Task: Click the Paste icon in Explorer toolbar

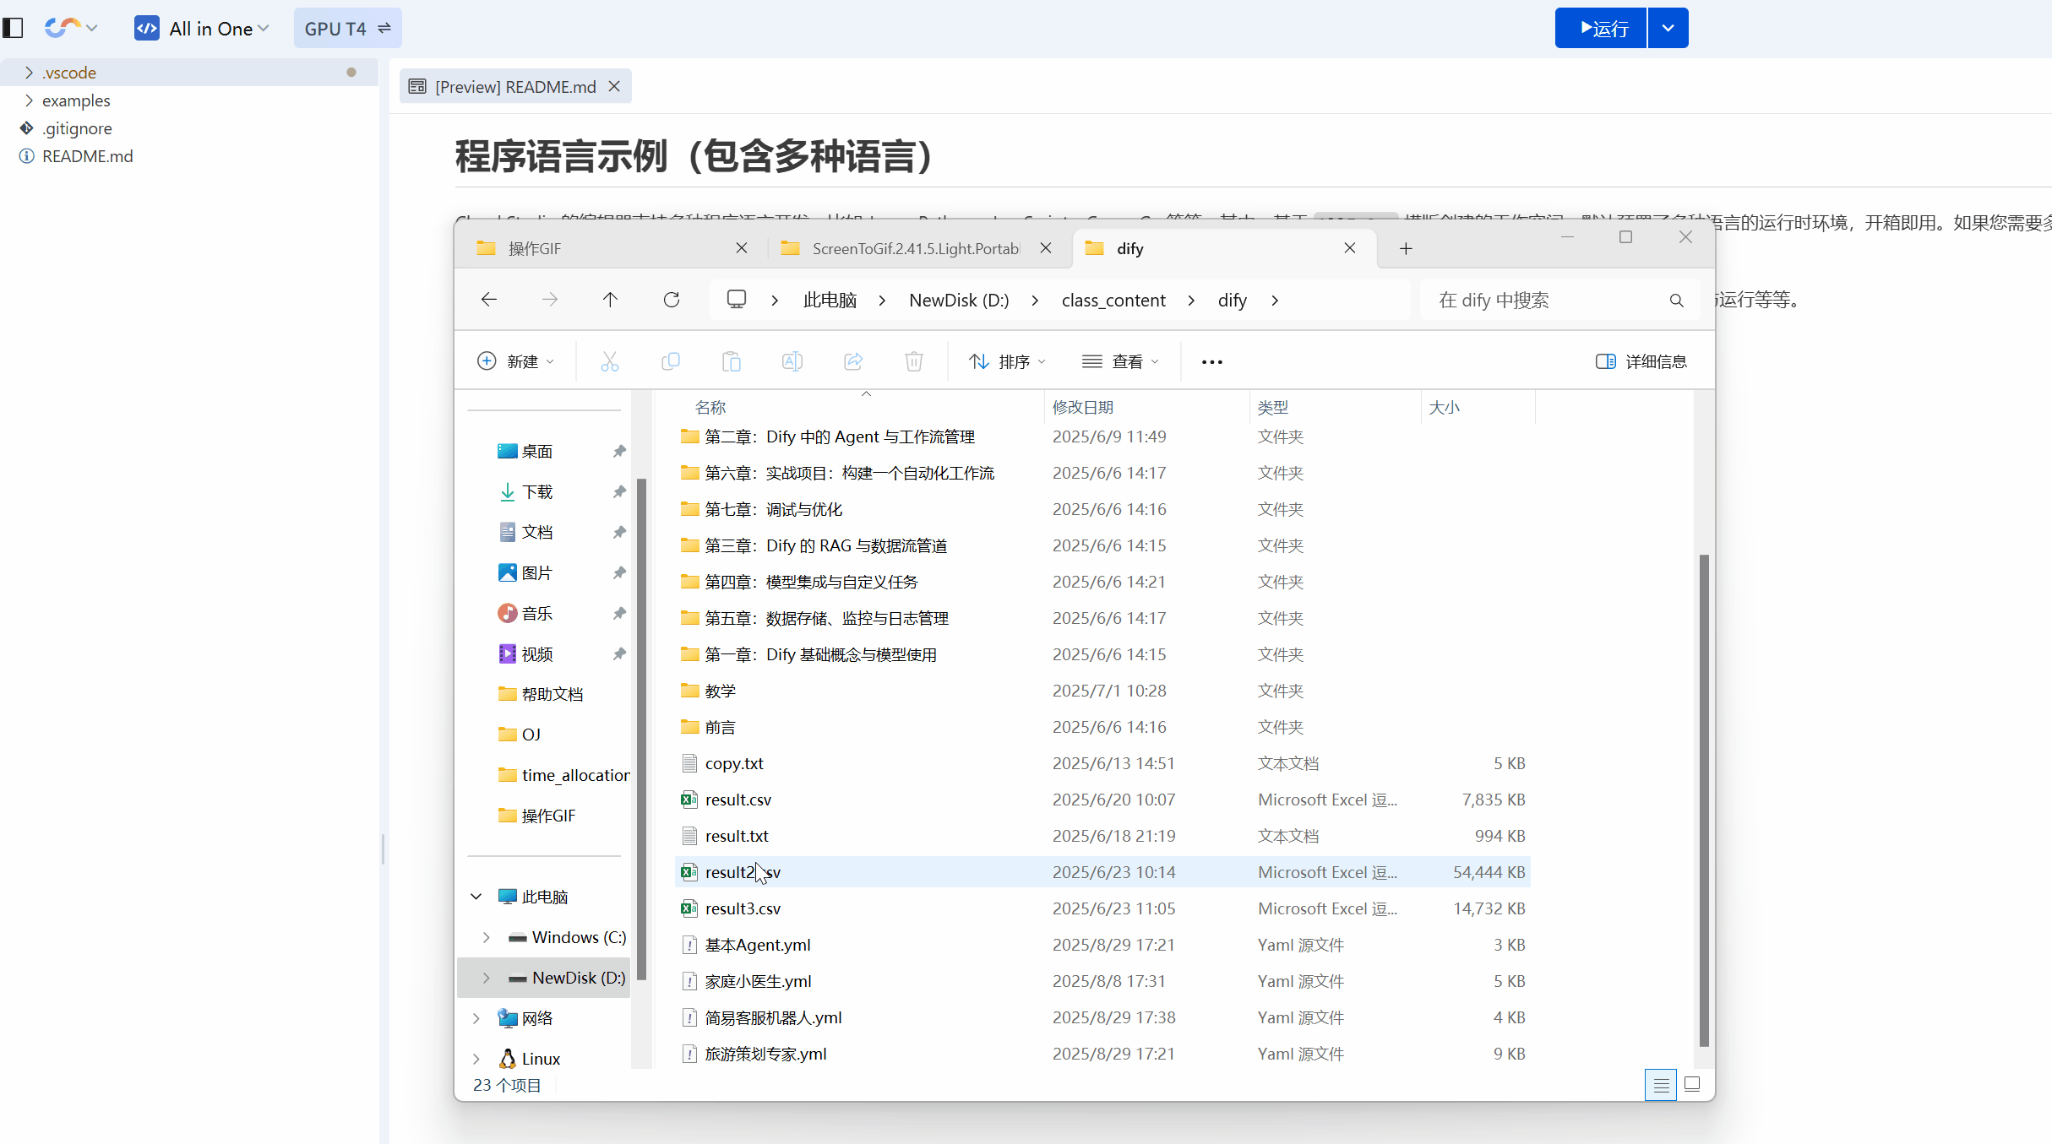Action: (x=731, y=361)
